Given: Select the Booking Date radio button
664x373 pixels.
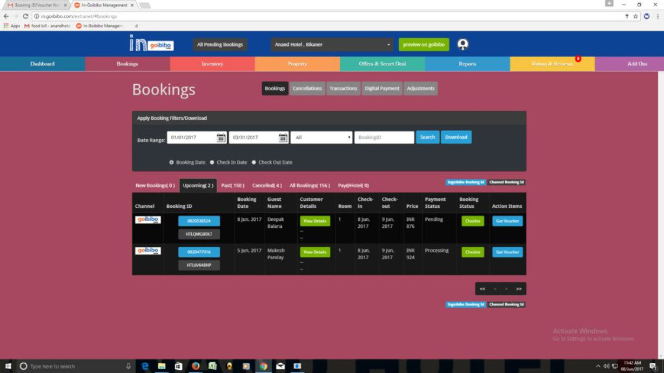Looking at the screenshot, I should (171, 162).
